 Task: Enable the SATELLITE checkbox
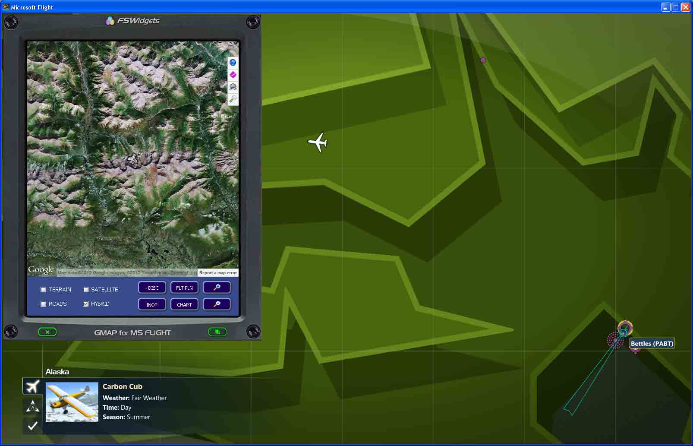tap(85, 290)
